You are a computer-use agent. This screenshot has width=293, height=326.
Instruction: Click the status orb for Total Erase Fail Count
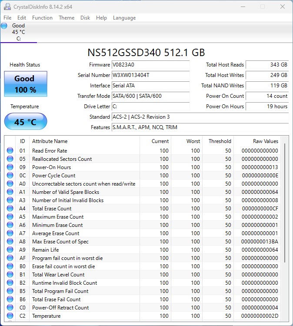click(x=10, y=299)
